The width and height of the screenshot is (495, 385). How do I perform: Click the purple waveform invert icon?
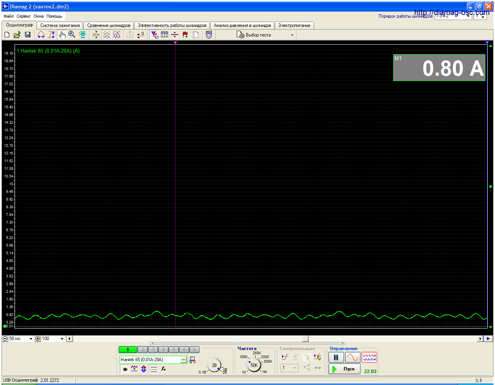click(x=134, y=369)
